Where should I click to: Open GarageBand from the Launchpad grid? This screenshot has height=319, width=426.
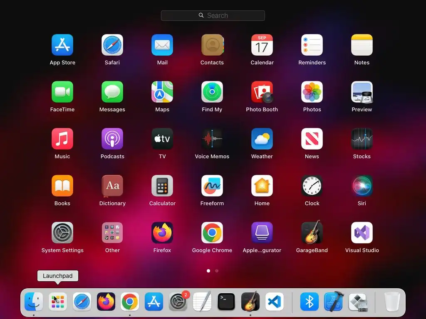pyautogui.click(x=312, y=232)
